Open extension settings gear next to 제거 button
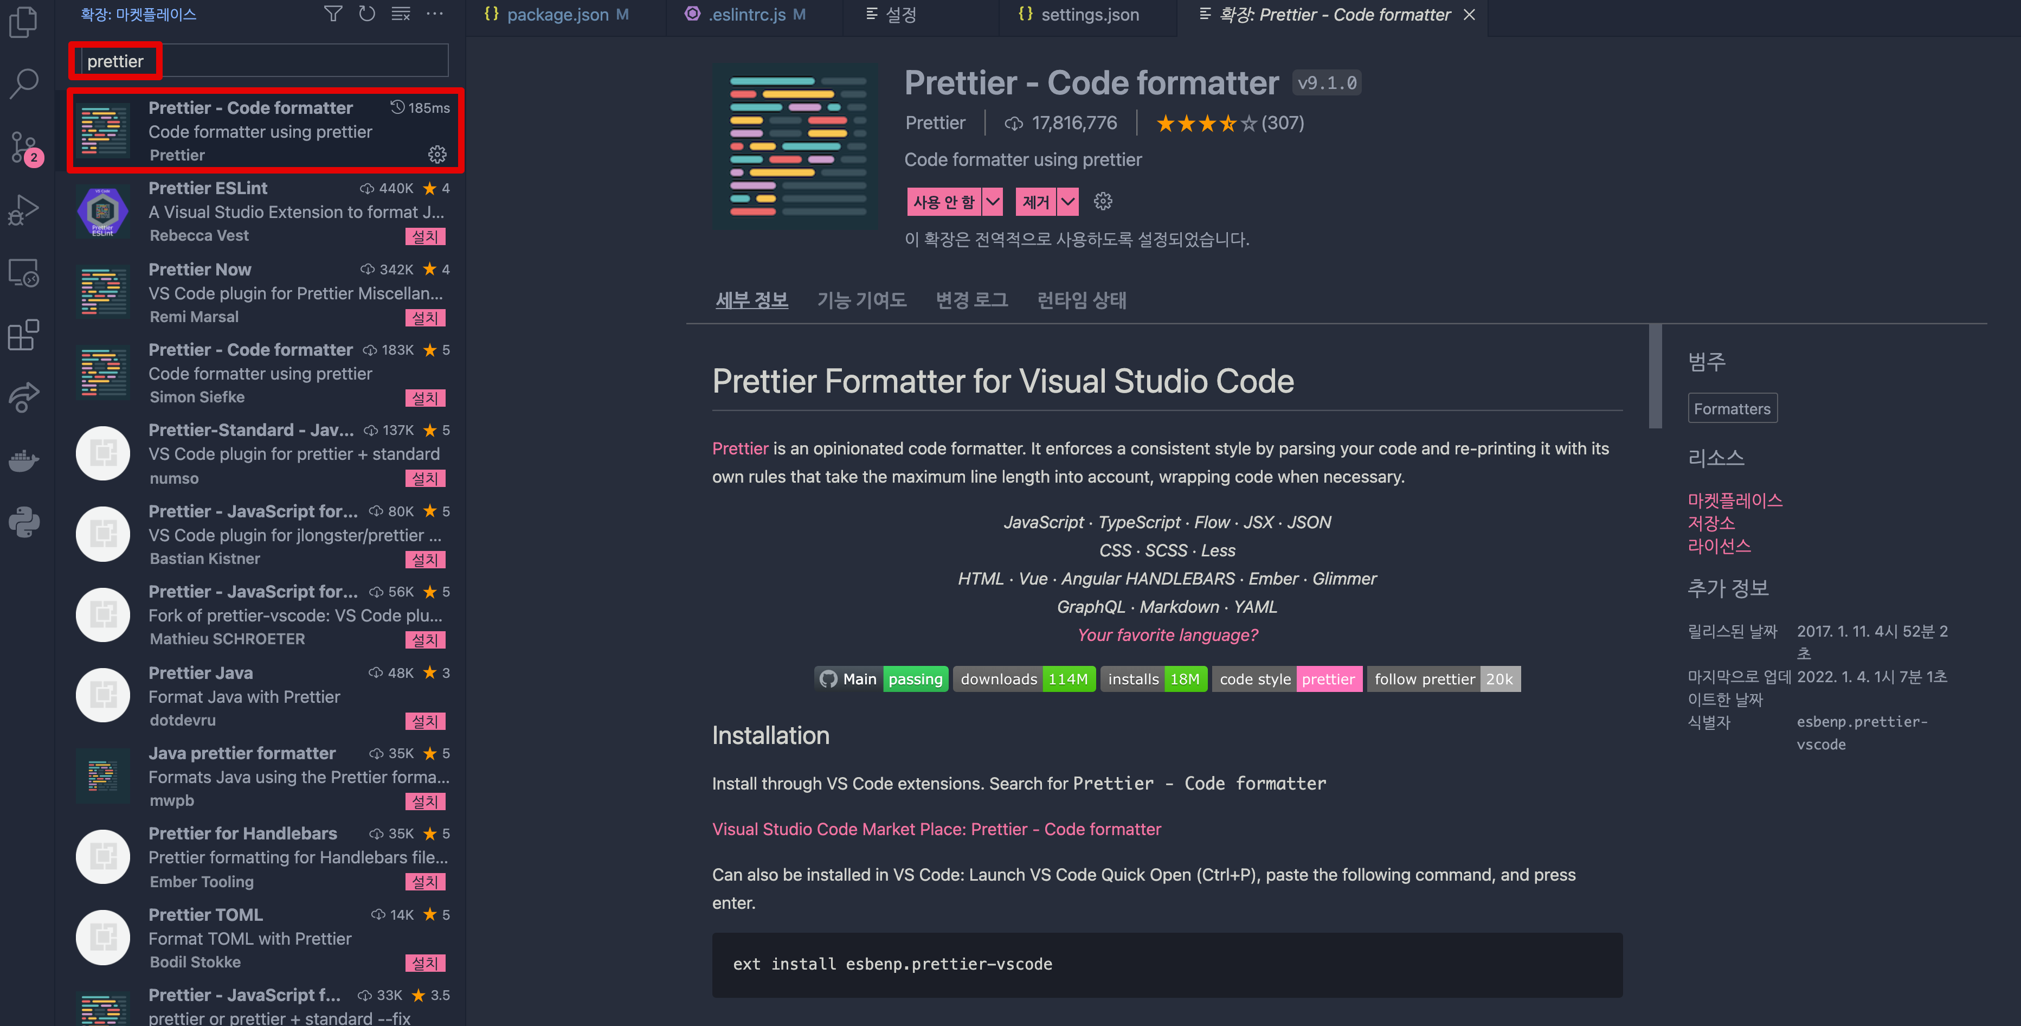2021x1026 pixels. (1103, 201)
